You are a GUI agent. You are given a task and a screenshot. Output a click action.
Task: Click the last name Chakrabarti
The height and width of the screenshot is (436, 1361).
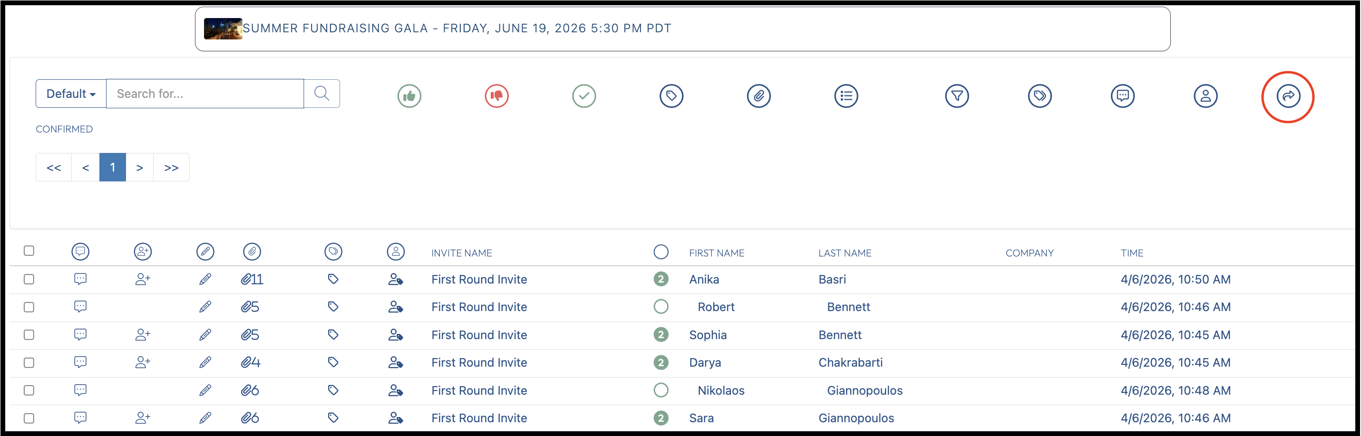pos(850,362)
